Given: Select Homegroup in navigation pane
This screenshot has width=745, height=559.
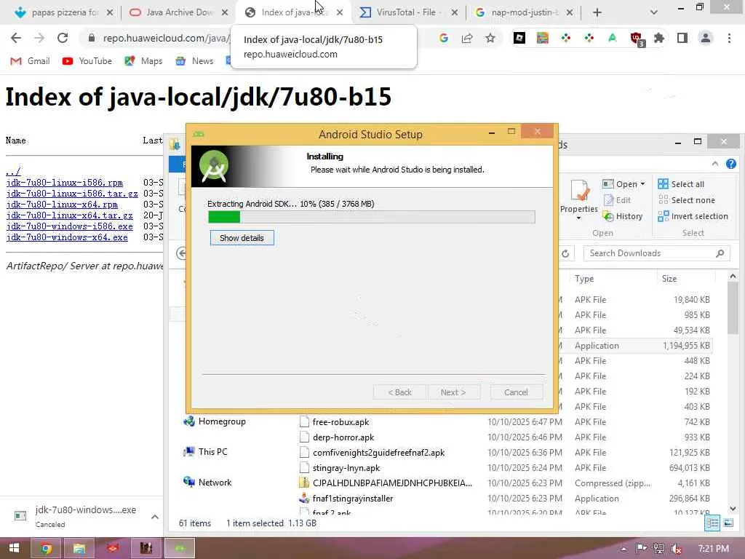Looking at the screenshot, I should coord(215,421).
